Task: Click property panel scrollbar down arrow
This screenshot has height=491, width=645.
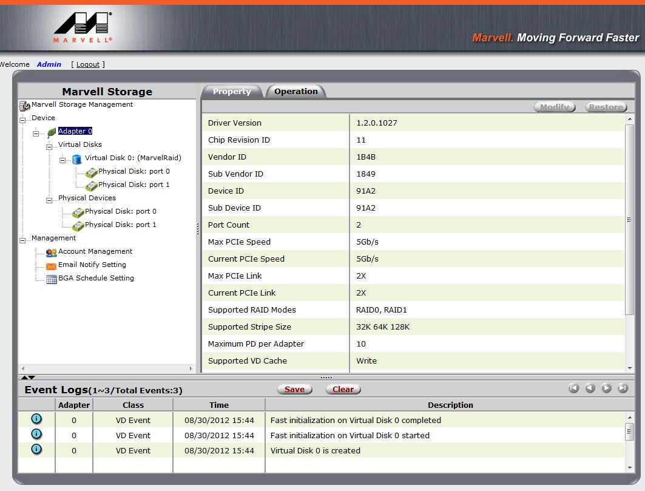Action: click(630, 368)
